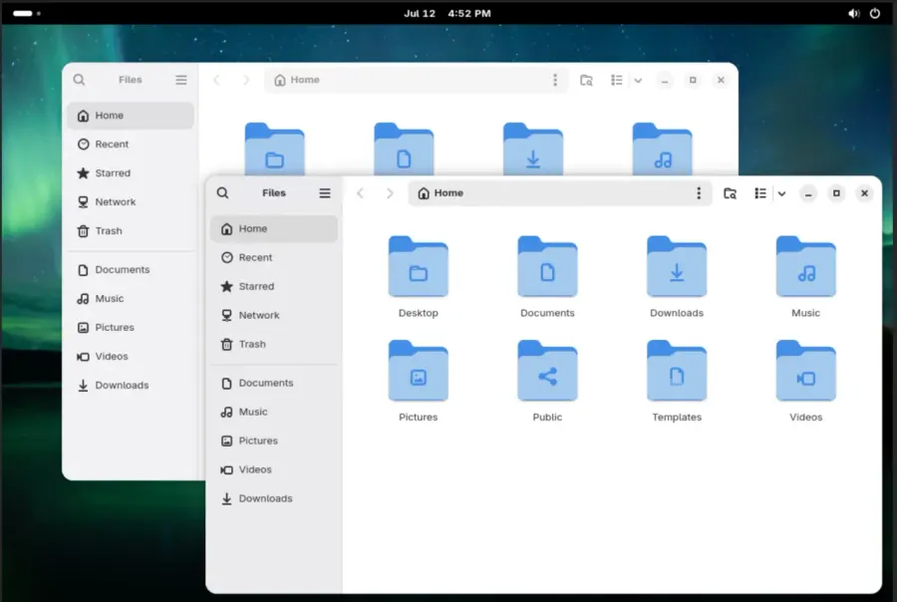The width and height of the screenshot is (897, 602).
Task: Open the clock and calendar in top bar
Action: click(448, 13)
